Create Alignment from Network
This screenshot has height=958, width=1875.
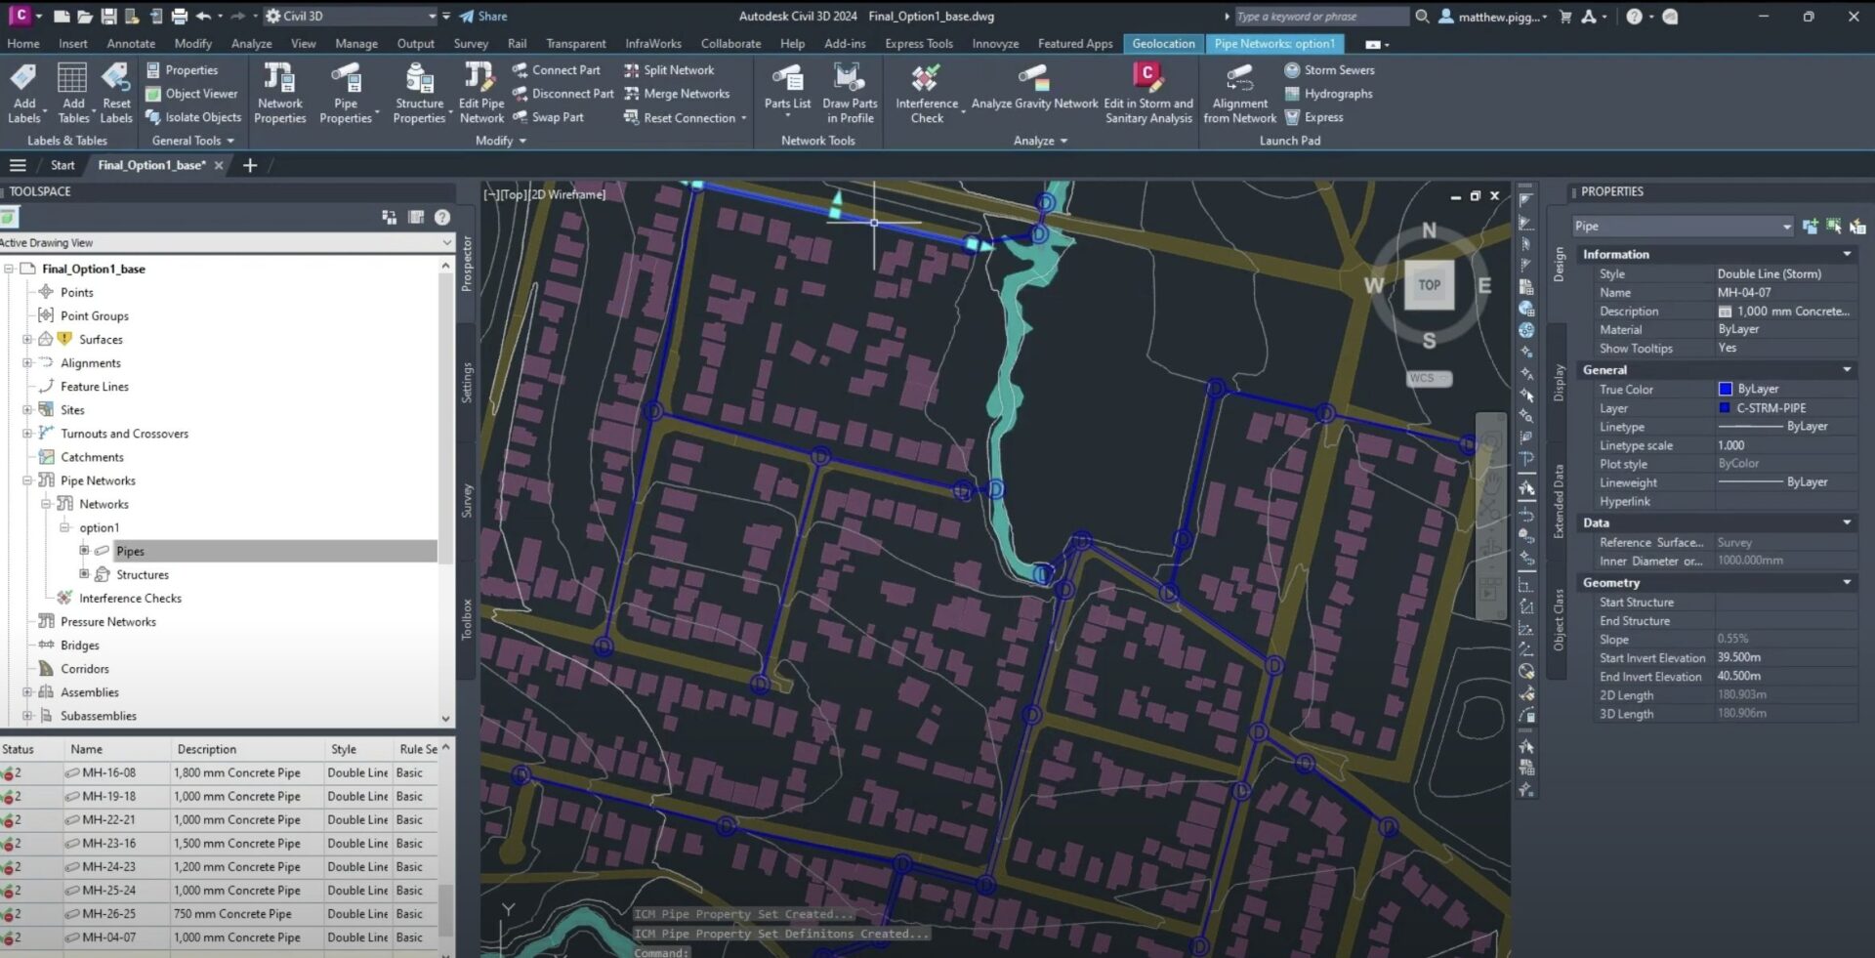click(1238, 92)
